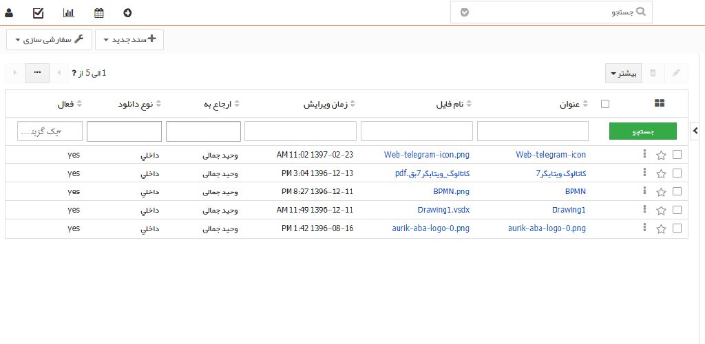This screenshot has width=705, height=344.
Task: Click the plus circle quick-create icon
Action: click(x=127, y=12)
